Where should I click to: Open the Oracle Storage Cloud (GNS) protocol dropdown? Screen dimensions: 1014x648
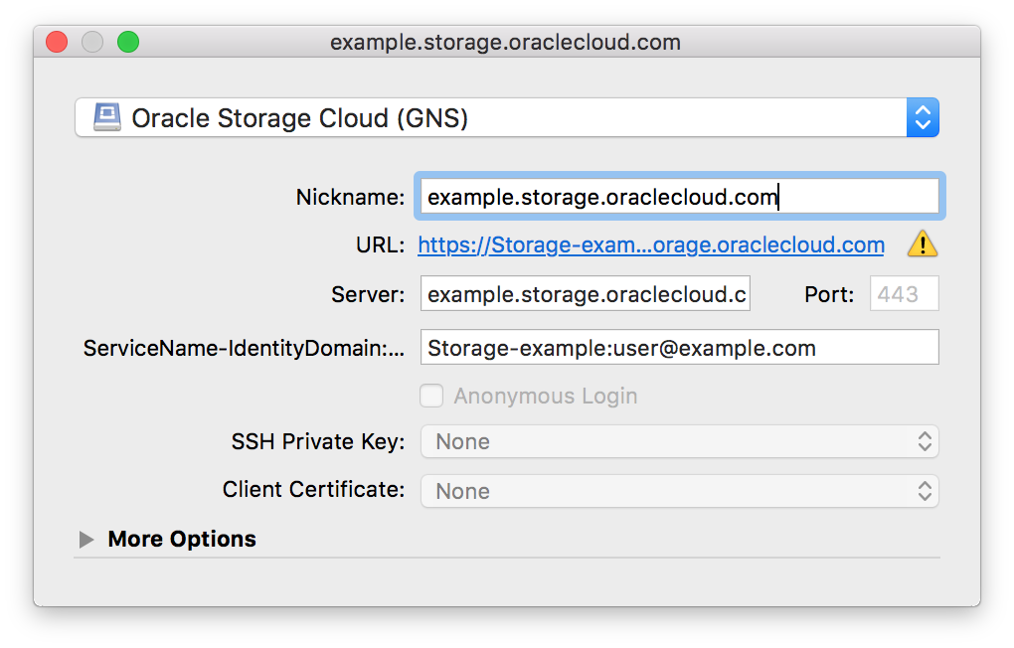[x=507, y=117]
